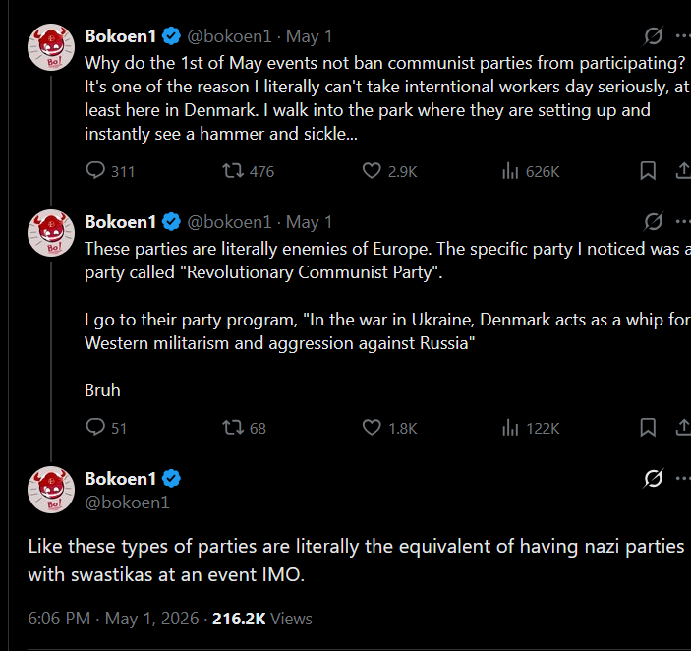Open the @bokoen1 handle on main tweet
This screenshot has height=651, width=691.
coord(127,503)
